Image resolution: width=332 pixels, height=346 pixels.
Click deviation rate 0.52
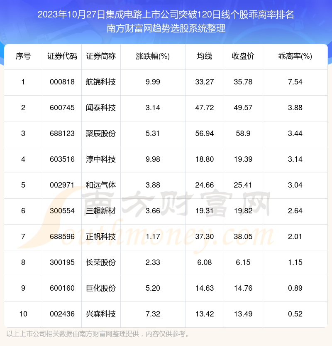295,314
